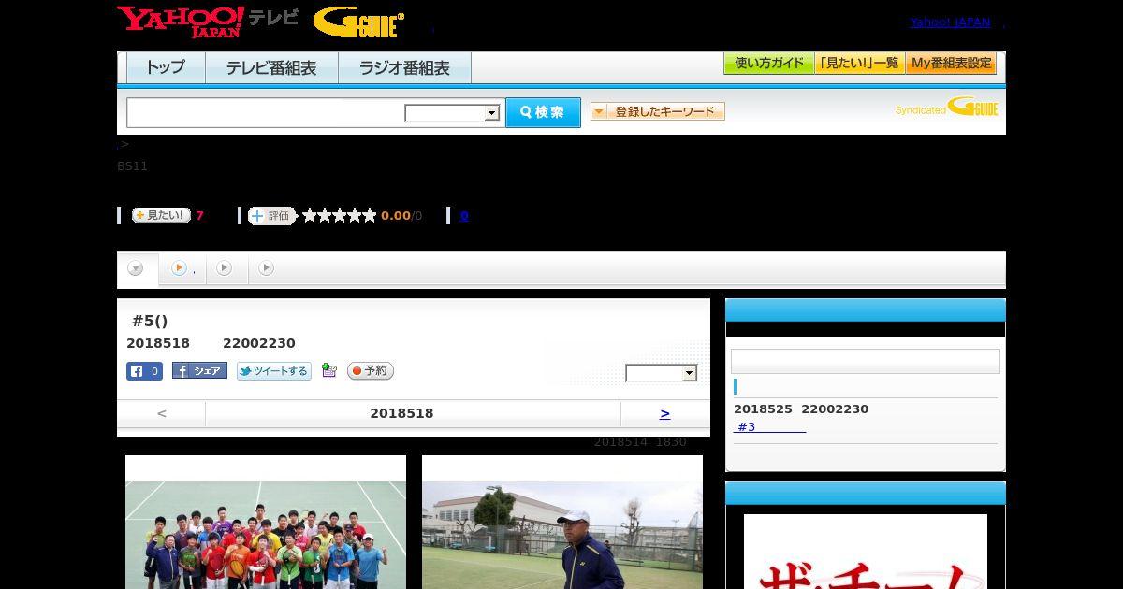Click the add-to-calendar icon
This screenshot has width=1123, height=589.
pos(328,370)
